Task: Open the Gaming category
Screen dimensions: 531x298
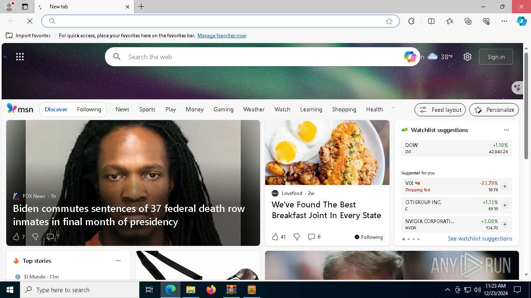Action: pyautogui.click(x=224, y=109)
